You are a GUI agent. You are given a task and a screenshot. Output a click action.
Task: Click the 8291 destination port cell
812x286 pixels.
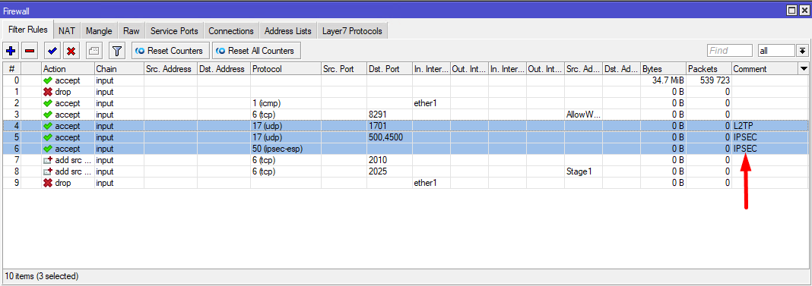(x=389, y=115)
